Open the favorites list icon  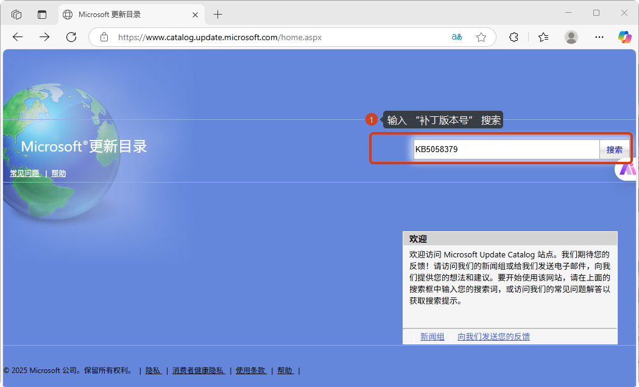coord(543,37)
